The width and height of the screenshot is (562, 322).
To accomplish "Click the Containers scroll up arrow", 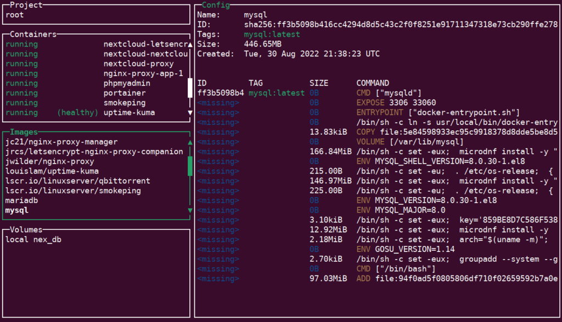I will coord(190,44).
